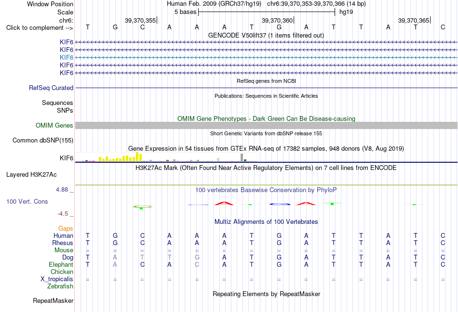This screenshot has width=458, height=312.
Task: Click the chr6:39,370,353-39,370,366 (14 bp) position text
Action: (316, 4)
